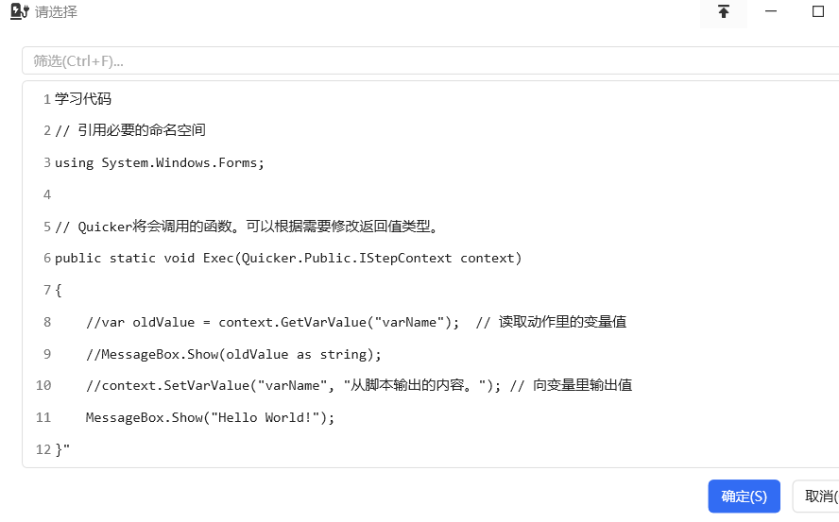Maximize the 请选择 window

tap(817, 11)
